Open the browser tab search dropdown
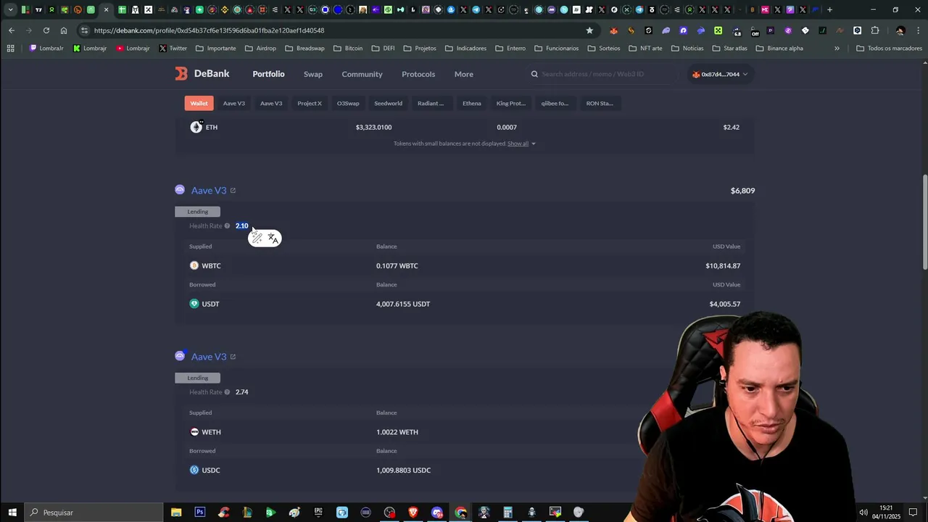 [x=10, y=10]
